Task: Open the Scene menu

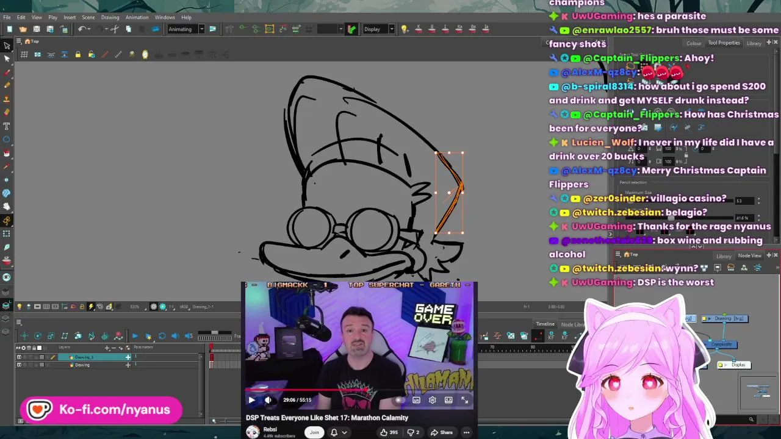Action: click(88, 17)
